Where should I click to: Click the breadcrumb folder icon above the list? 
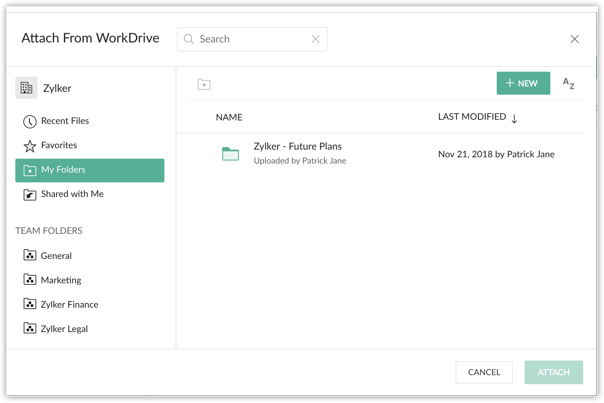(x=204, y=84)
